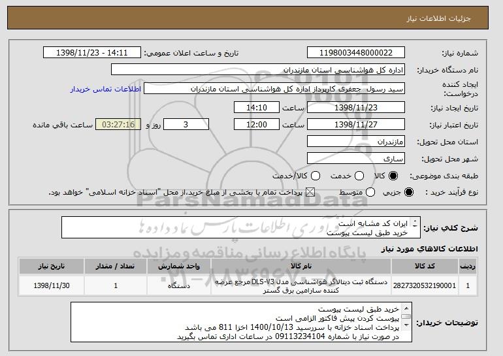This screenshot has width=503, height=356.
Task: Click up arrow of buyer notes scrollbar
Action: click(x=406, y=308)
